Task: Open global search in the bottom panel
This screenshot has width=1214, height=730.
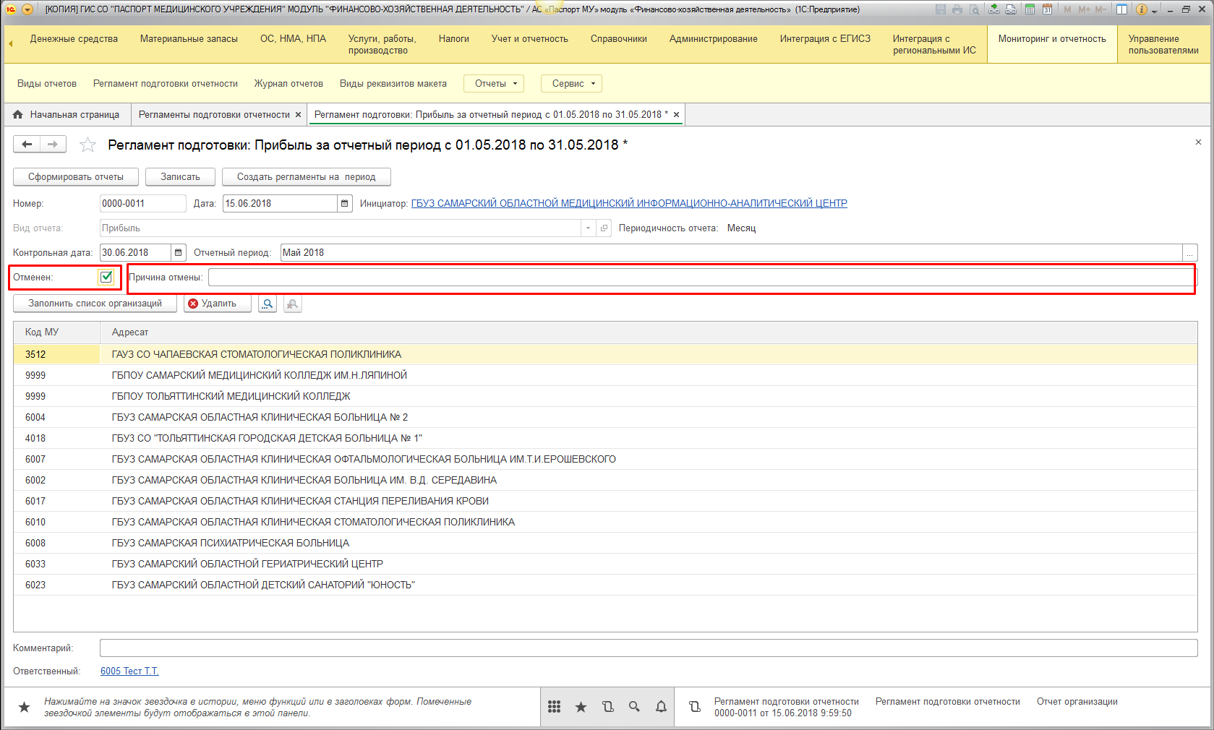Action: click(634, 707)
